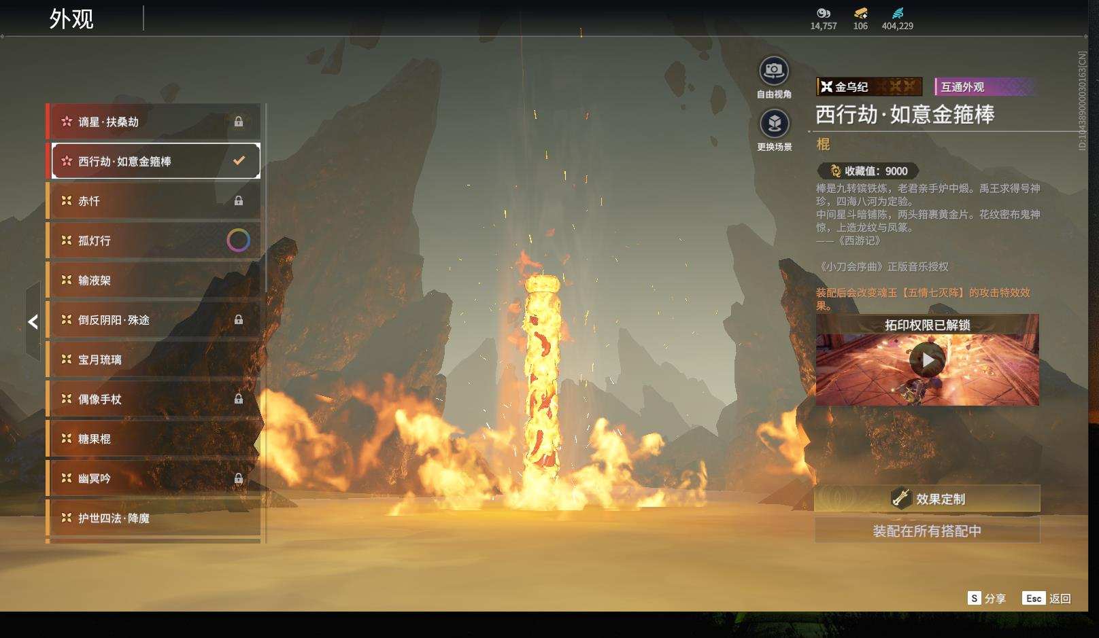This screenshot has width=1099, height=638.
Task: Click the rarity icon beside 幽冥吟
Action: click(66, 478)
